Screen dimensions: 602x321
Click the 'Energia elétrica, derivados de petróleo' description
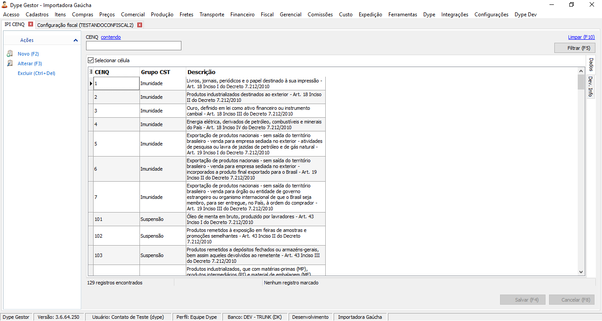tap(256, 124)
